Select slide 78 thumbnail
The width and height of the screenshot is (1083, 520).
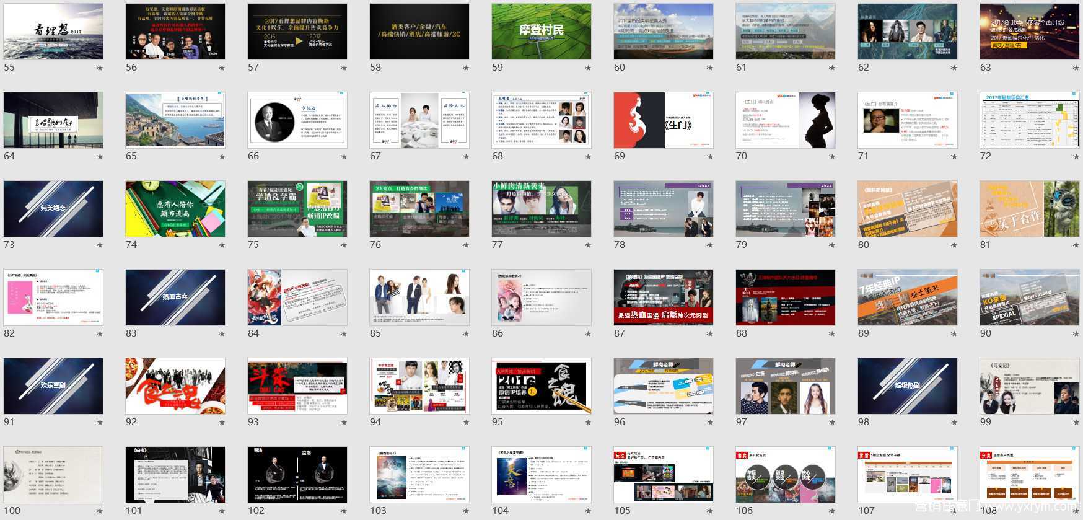[664, 209]
